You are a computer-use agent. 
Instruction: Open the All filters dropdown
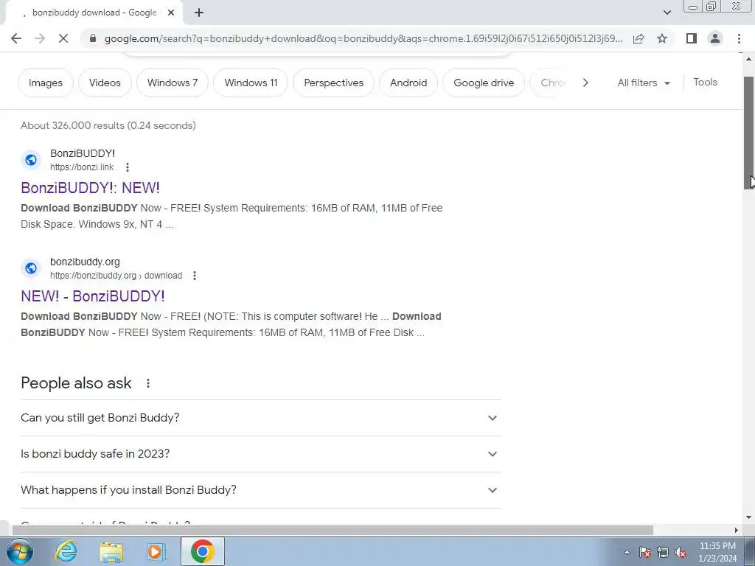[x=643, y=83]
